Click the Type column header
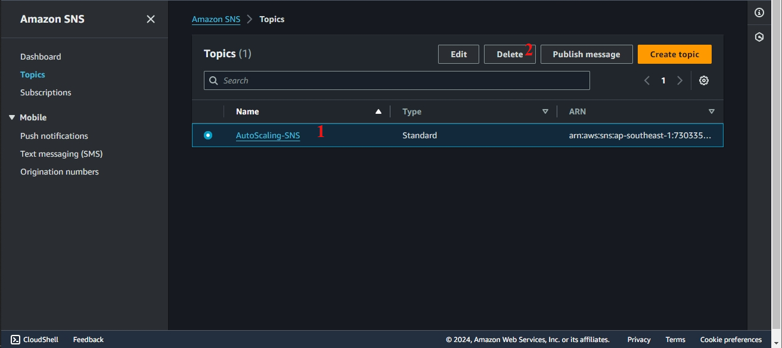Viewport: 782px width, 348px height. [x=412, y=111]
